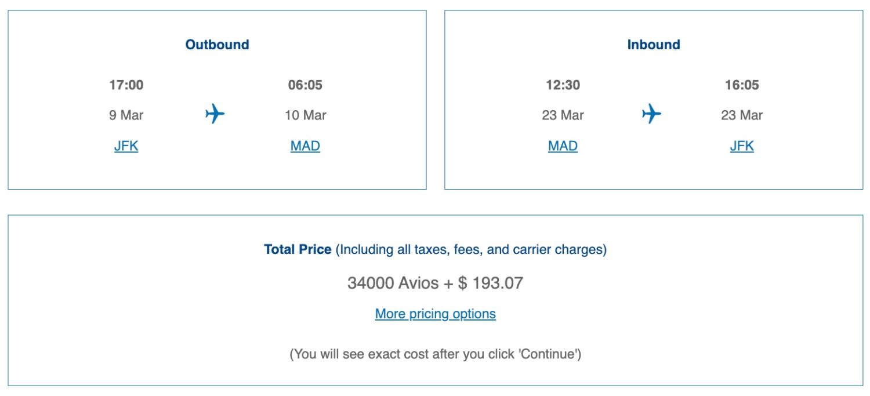Viewport: 870px width, 396px height.
Task: Select the 06:05 arrival time
Action: pyautogui.click(x=304, y=85)
